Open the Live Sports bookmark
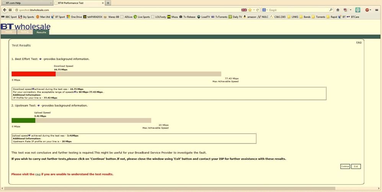This screenshot has width=382, height=192. 142,17
